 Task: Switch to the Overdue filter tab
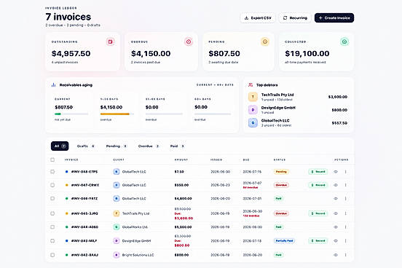(149, 146)
